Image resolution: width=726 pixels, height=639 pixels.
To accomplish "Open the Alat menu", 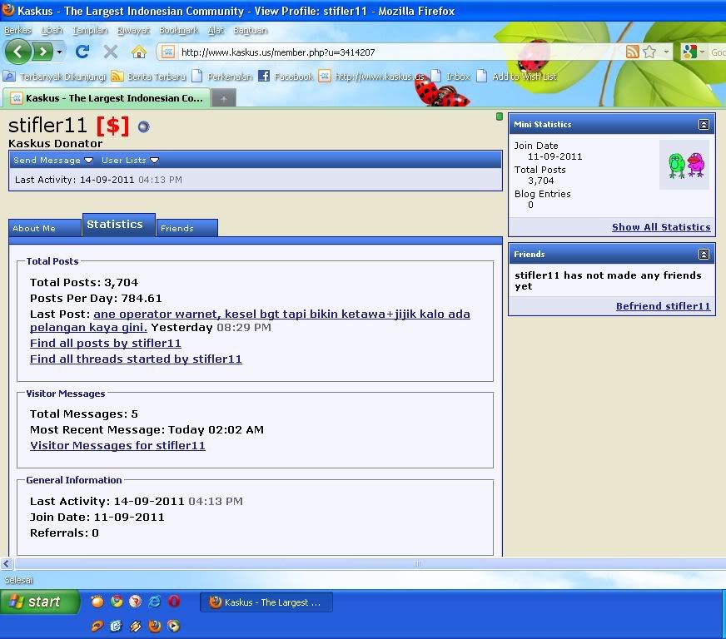I will 216,30.
